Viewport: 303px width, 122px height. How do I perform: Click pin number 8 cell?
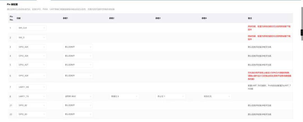(x=10, y=96)
